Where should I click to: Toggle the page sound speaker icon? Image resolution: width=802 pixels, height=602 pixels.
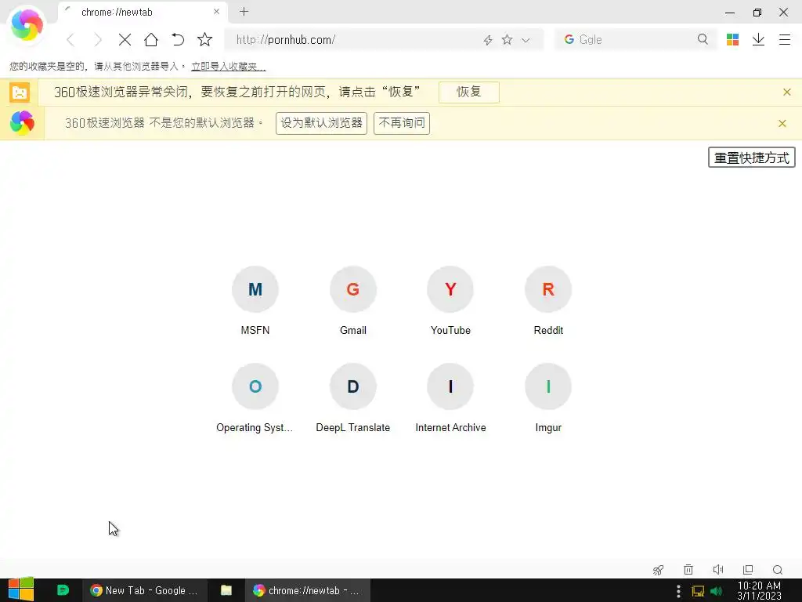point(718,569)
